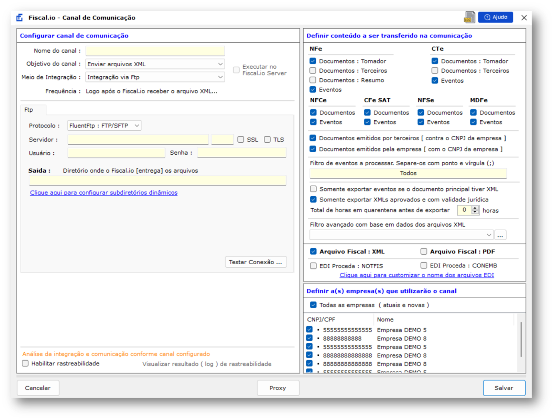Click the Cancelar button

tap(38, 388)
